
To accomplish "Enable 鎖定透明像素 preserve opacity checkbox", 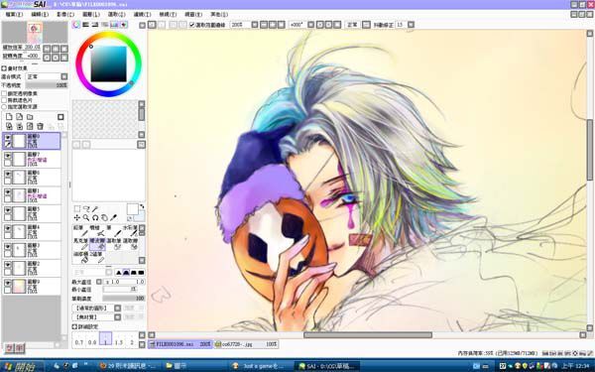I will pyautogui.click(x=4, y=93).
